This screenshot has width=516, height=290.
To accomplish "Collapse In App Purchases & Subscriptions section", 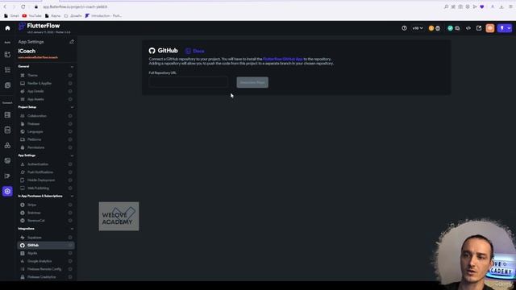I will click(x=72, y=197).
